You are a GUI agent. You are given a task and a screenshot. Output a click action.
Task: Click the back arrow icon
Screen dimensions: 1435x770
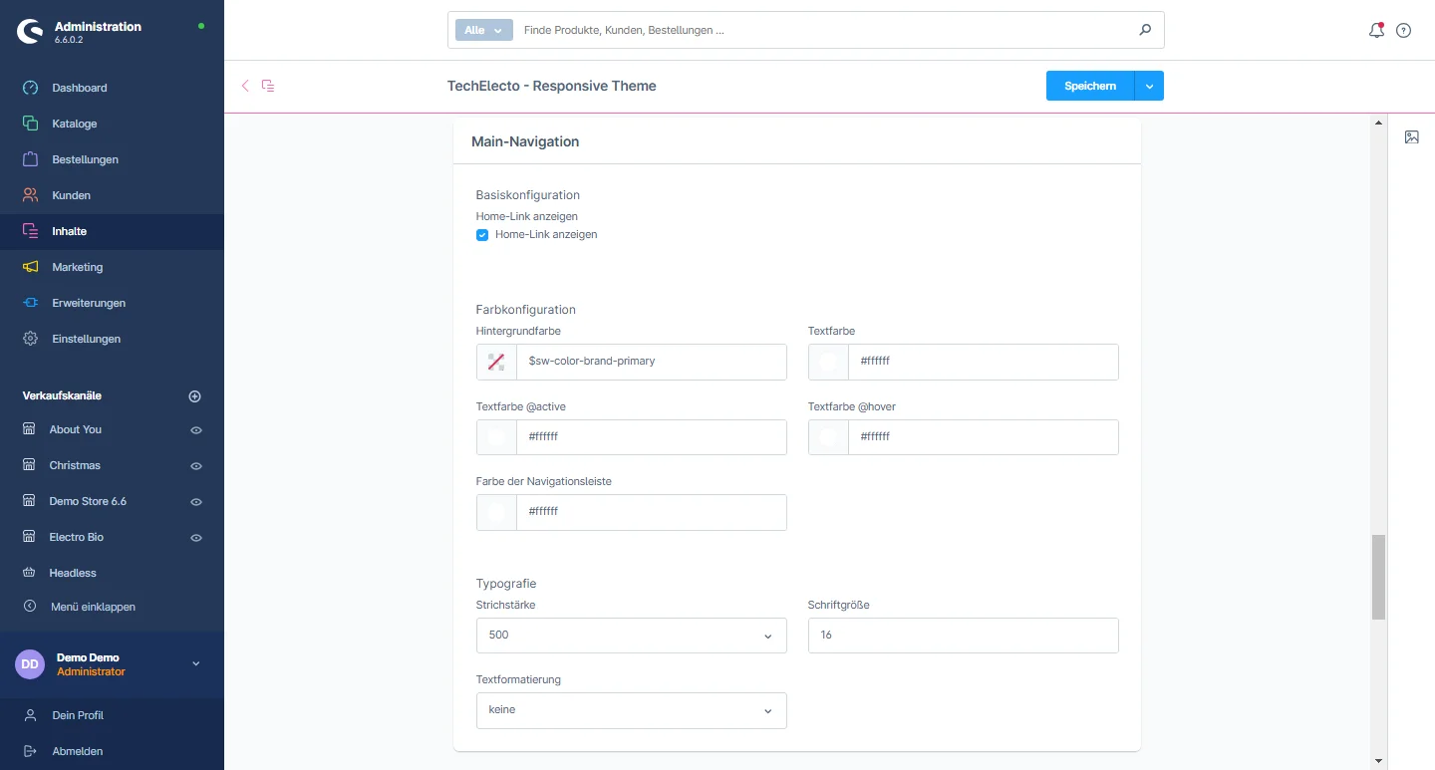click(x=245, y=86)
